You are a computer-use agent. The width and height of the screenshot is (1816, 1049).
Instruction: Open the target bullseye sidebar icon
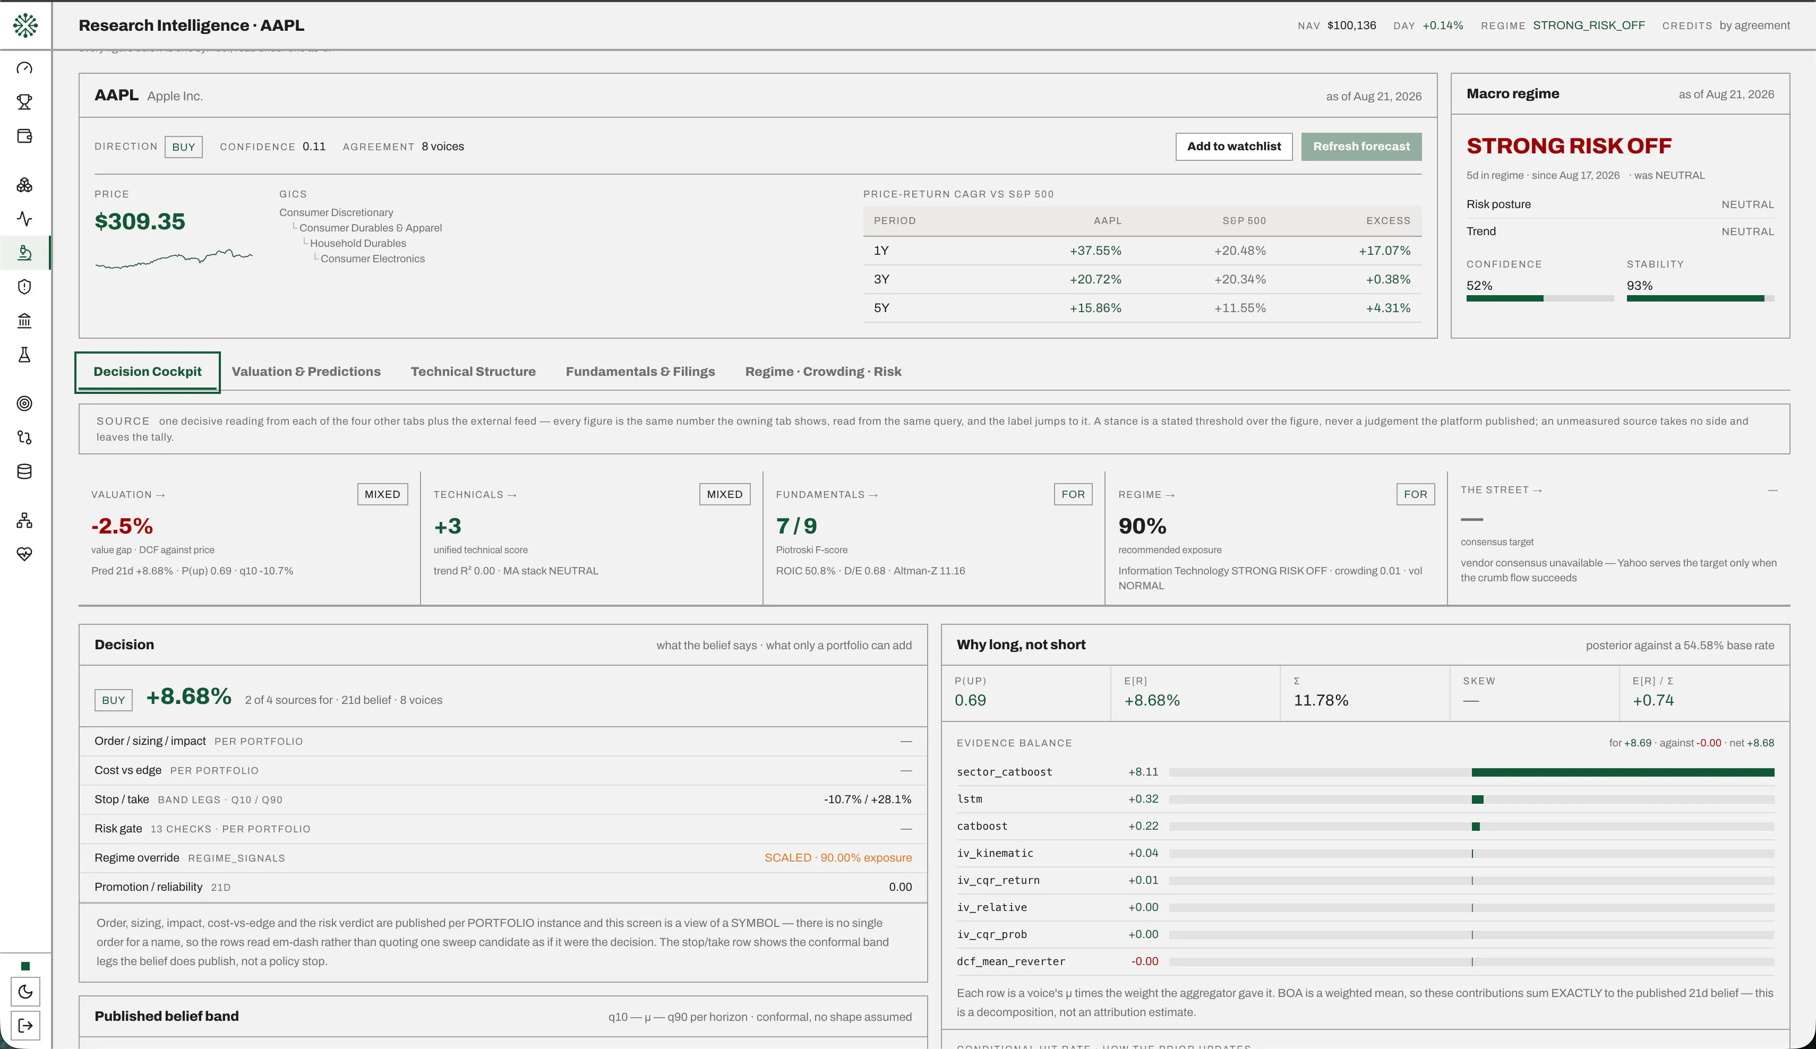click(x=24, y=403)
